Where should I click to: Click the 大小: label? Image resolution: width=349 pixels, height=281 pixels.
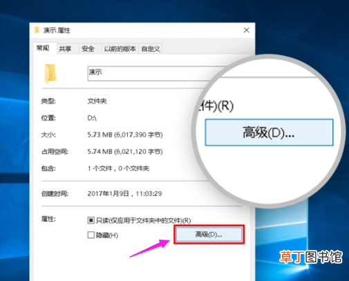point(48,135)
